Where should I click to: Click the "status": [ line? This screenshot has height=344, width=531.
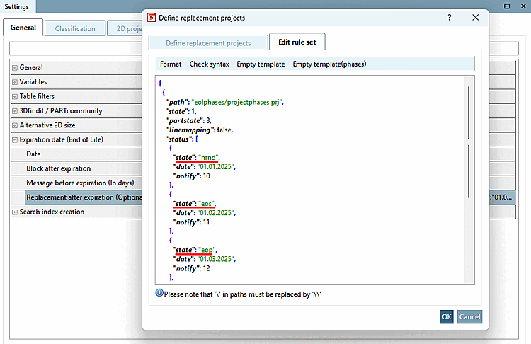pos(182,139)
